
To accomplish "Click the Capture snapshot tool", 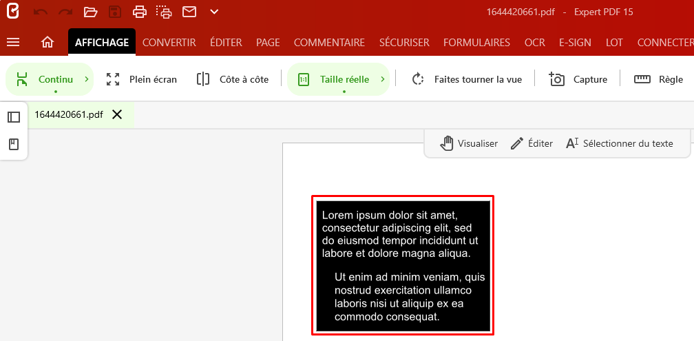I will pos(578,80).
